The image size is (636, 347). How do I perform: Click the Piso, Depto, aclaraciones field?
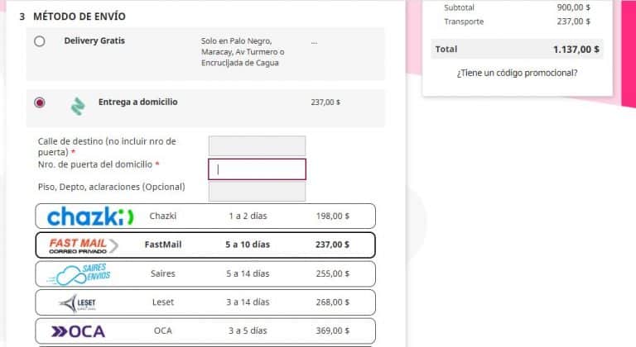(258, 192)
